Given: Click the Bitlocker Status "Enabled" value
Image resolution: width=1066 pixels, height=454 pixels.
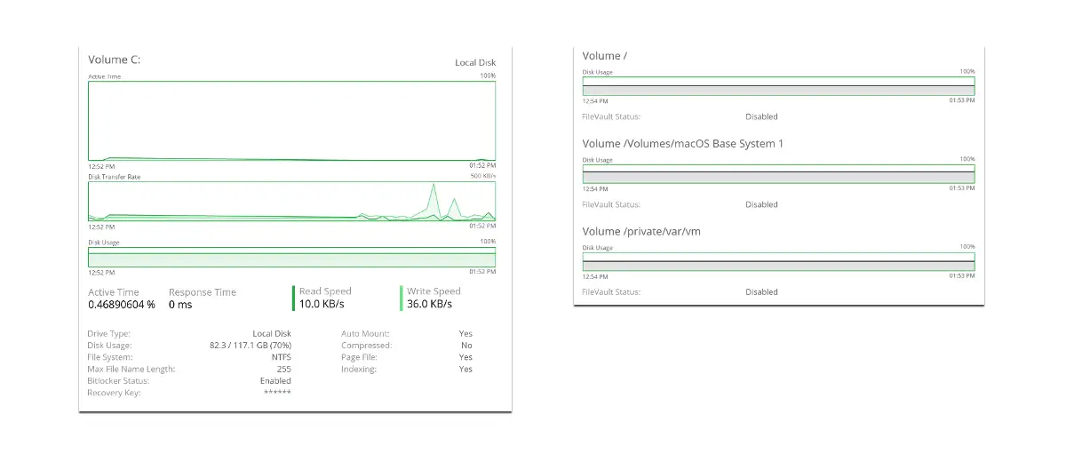Looking at the screenshot, I should point(275,380).
